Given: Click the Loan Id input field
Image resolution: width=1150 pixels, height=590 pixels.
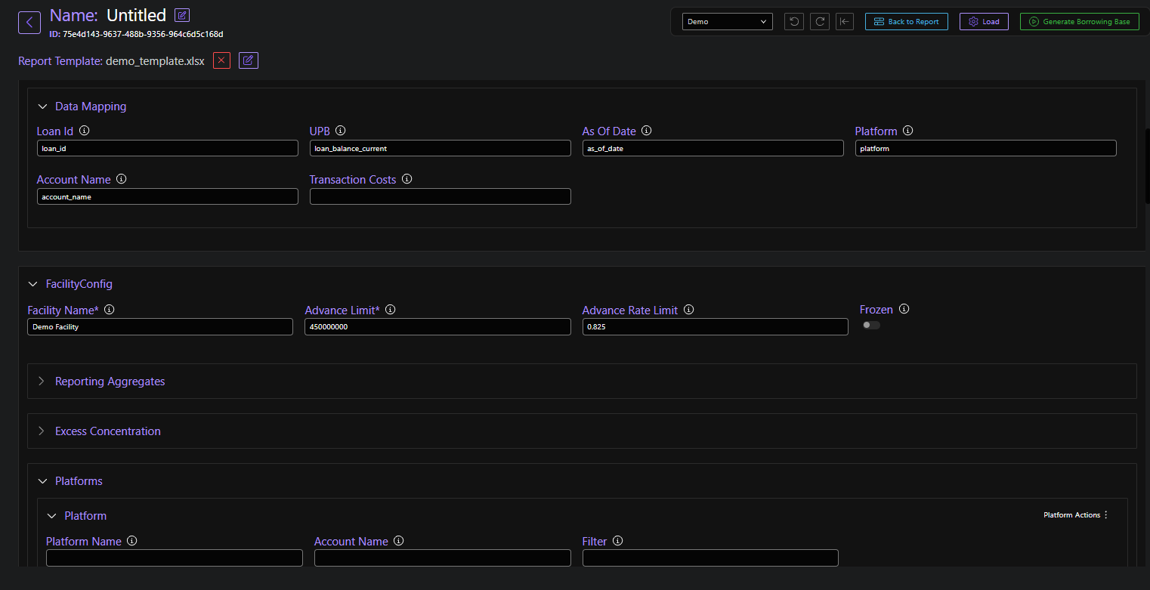Looking at the screenshot, I should coord(168,148).
